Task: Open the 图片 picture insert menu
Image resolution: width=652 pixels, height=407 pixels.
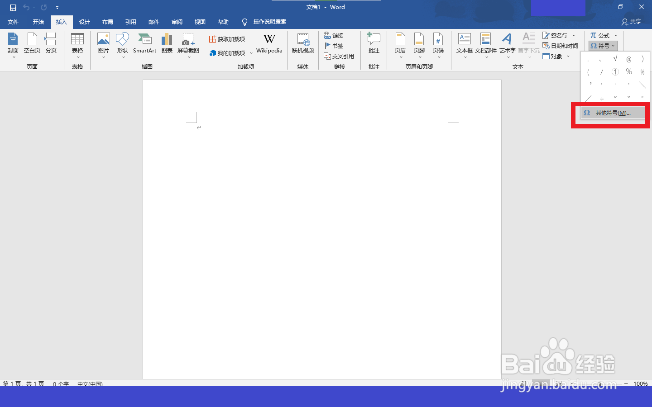Action: click(x=104, y=46)
